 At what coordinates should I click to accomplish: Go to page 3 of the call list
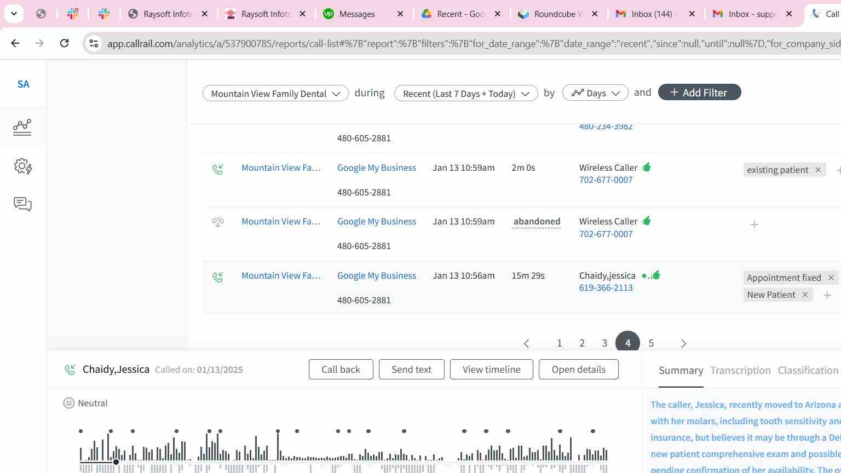tap(604, 343)
